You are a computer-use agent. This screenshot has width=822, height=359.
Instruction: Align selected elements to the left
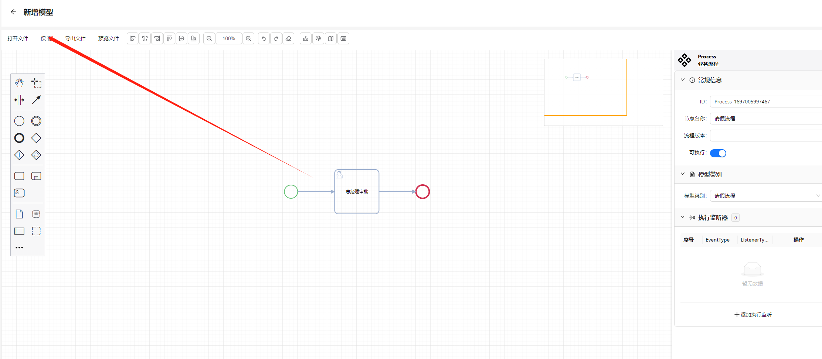tap(133, 38)
